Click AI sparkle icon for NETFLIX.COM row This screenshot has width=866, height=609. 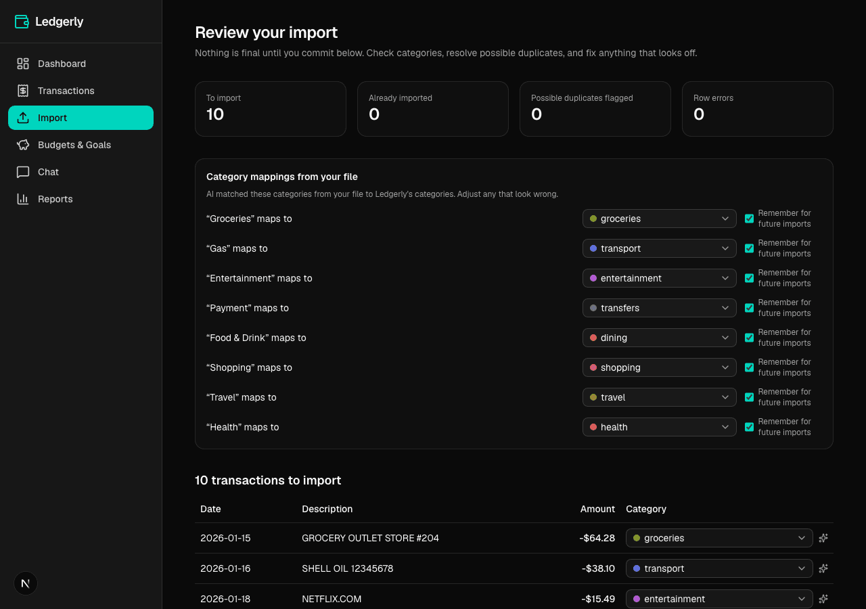(x=823, y=599)
